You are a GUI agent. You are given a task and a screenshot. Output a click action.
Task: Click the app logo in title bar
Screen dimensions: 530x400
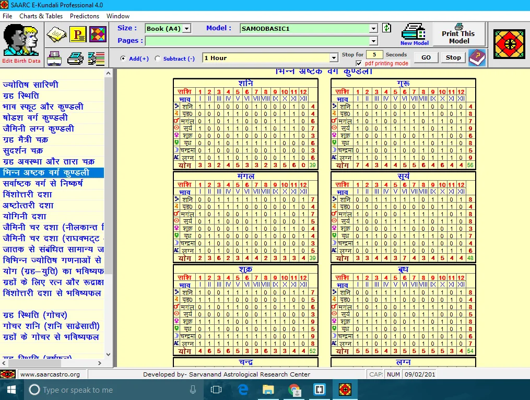click(x=4, y=5)
